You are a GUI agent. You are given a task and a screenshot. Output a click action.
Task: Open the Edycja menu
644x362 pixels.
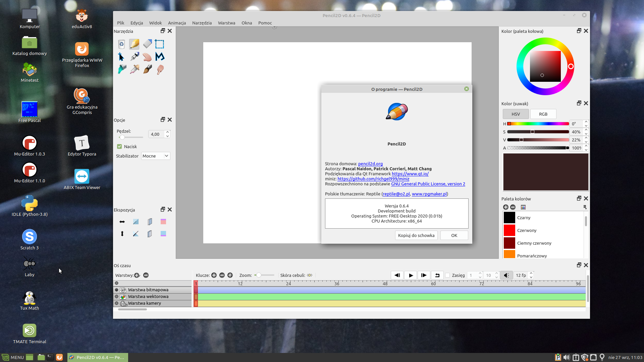click(137, 23)
